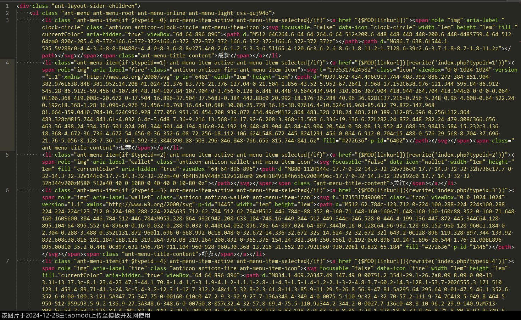
Task: Select line number 6 in the gutter
Action: coord(7,190)
